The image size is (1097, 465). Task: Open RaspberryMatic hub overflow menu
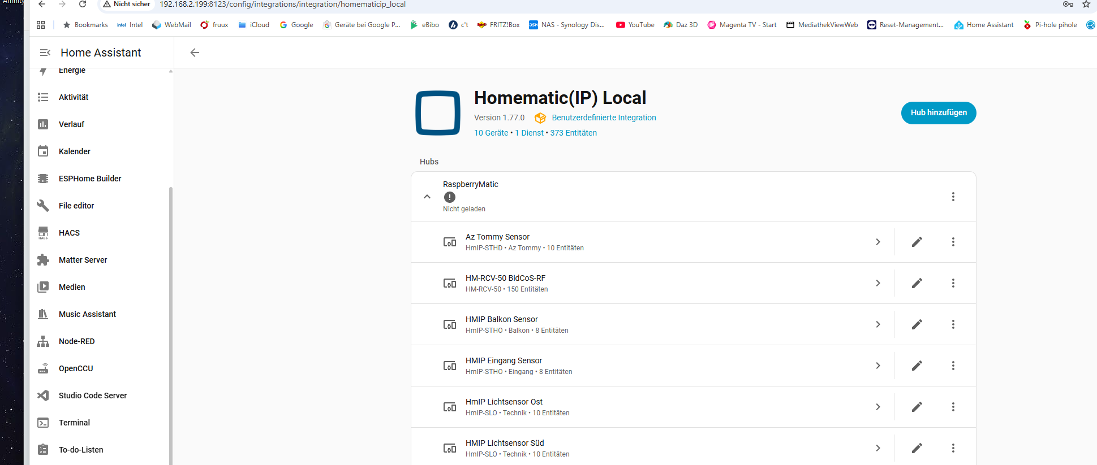pyautogui.click(x=953, y=197)
